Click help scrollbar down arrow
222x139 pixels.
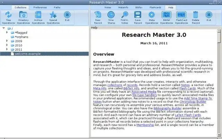(x=219, y=135)
